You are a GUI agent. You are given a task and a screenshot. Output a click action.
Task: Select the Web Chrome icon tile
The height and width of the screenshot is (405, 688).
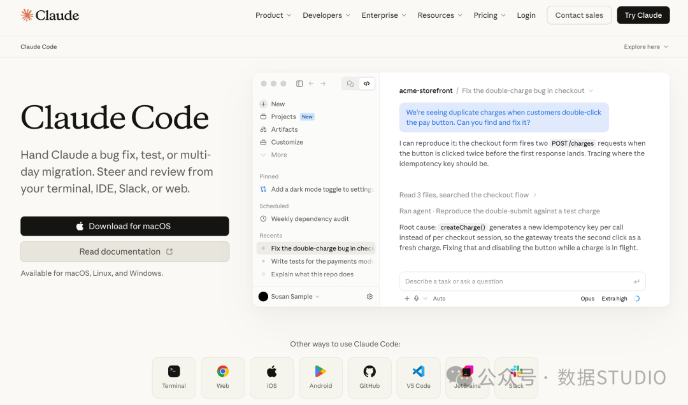click(223, 378)
